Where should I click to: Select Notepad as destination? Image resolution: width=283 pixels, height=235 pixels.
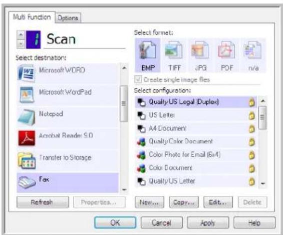68,117
